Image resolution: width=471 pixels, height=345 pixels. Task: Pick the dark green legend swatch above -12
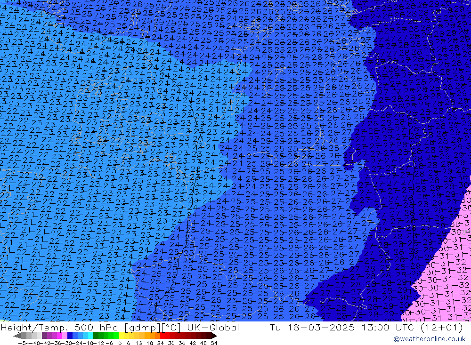96,336
